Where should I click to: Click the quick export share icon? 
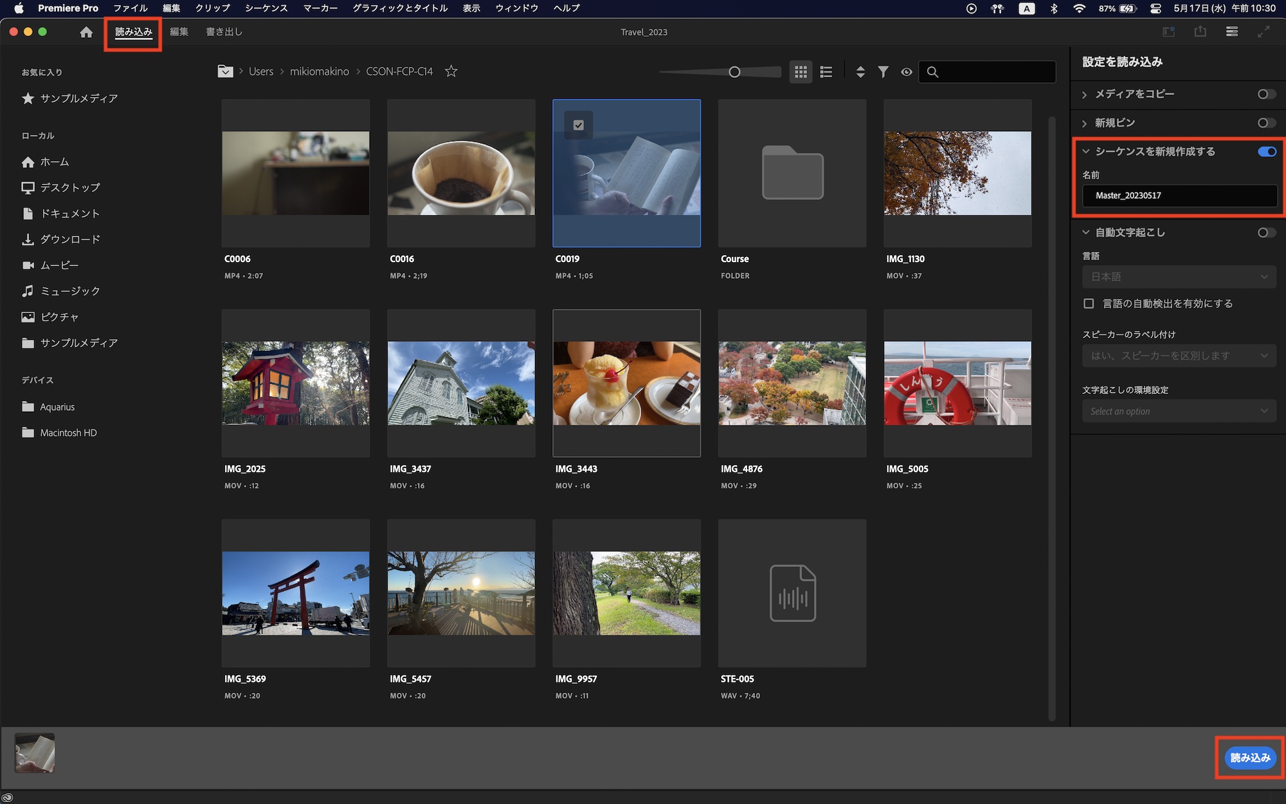pos(1200,31)
